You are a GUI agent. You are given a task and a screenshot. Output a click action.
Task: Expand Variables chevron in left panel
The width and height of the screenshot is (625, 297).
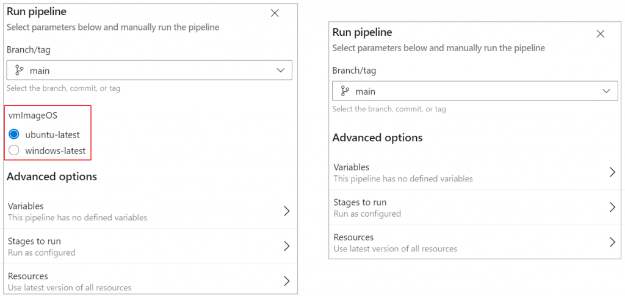(x=286, y=211)
